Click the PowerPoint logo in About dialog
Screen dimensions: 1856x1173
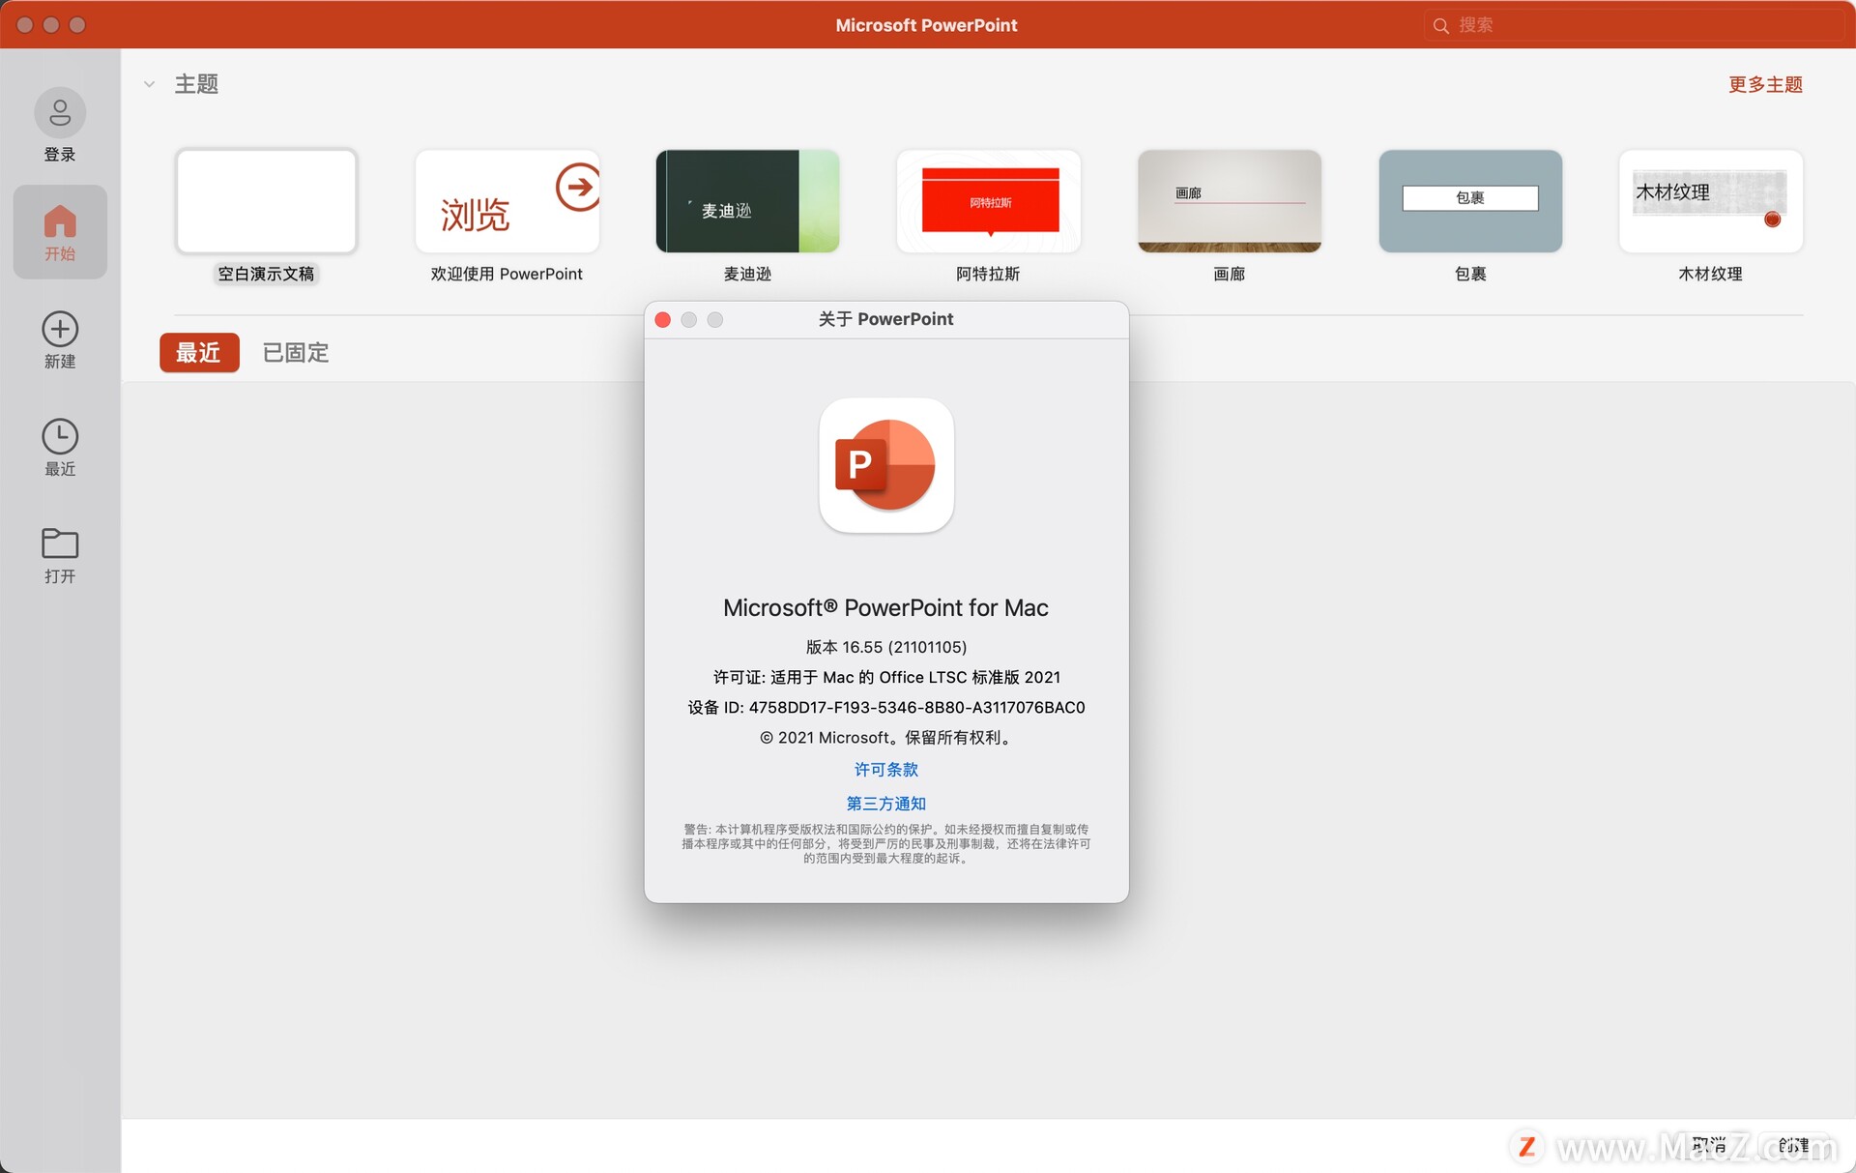point(886,465)
